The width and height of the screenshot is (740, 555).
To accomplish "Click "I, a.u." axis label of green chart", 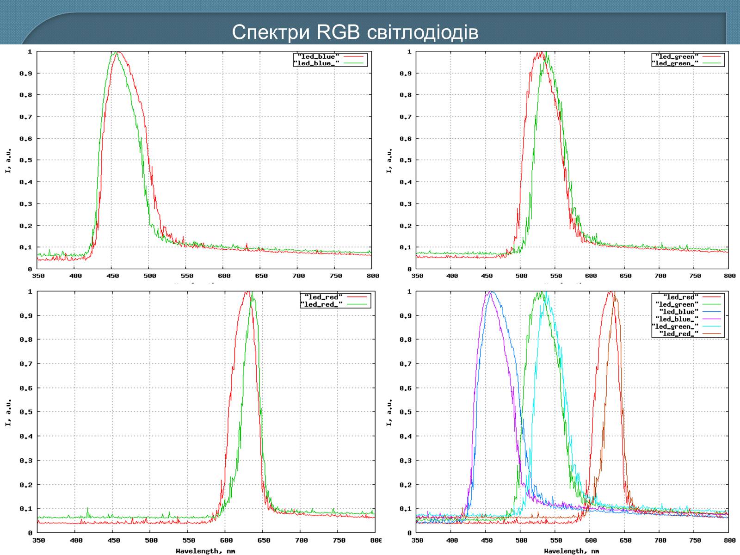I will click(389, 160).
